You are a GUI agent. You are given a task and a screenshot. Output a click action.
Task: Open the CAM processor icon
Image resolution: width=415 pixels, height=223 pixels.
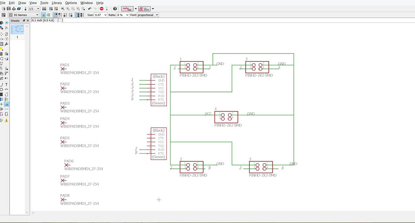pos(19,9)
